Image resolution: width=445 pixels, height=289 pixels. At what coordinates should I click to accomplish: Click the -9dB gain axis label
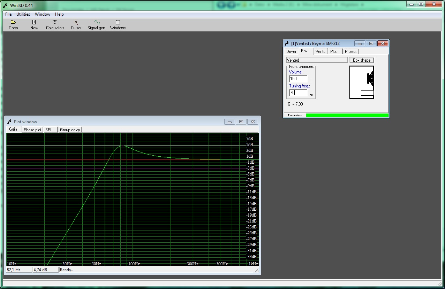(x=250, y=186)
